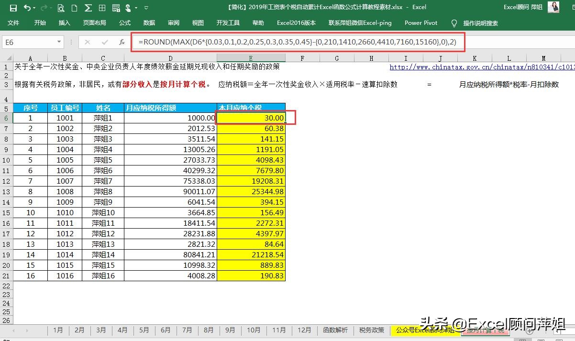Add a new worksheet with the + button
The image size is (575, 341).
(530, 331)
